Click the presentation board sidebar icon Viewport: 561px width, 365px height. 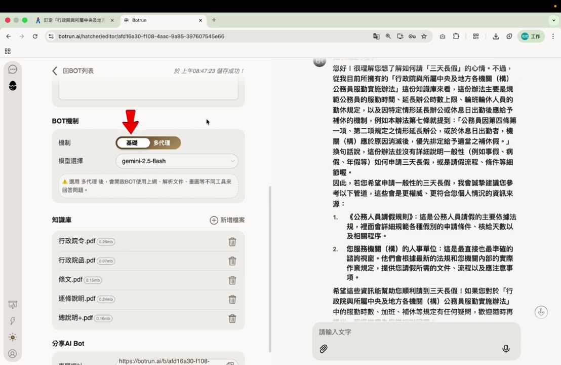pos(13,305)
